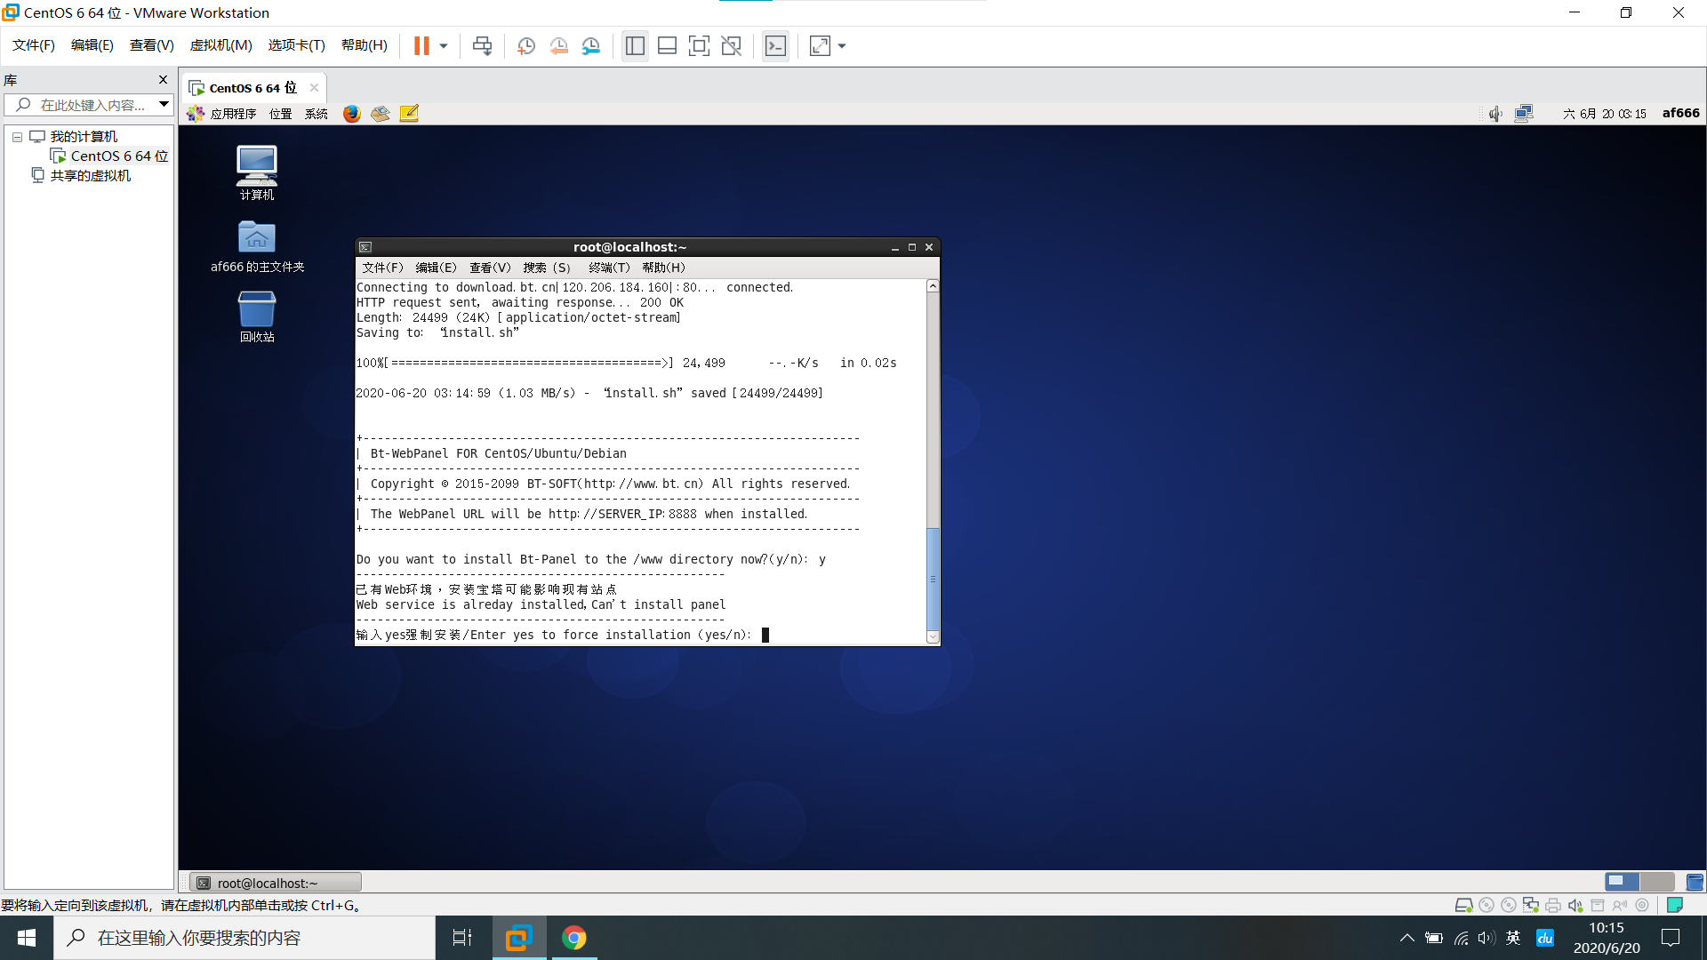Open terminal 编辑(E) menu
The height and width of the screenshot is (960, 1707).
pos(436,268)
